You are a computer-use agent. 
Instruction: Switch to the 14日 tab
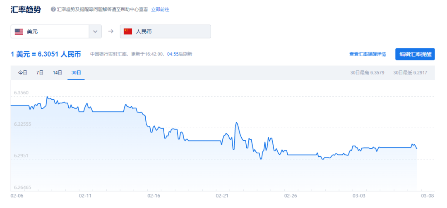57,73
